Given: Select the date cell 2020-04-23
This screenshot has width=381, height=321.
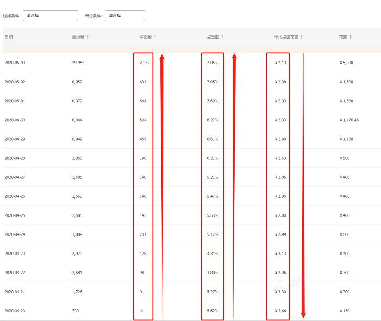Looking at the screenshot, I should pyautogui.click(x=15, y=254).
